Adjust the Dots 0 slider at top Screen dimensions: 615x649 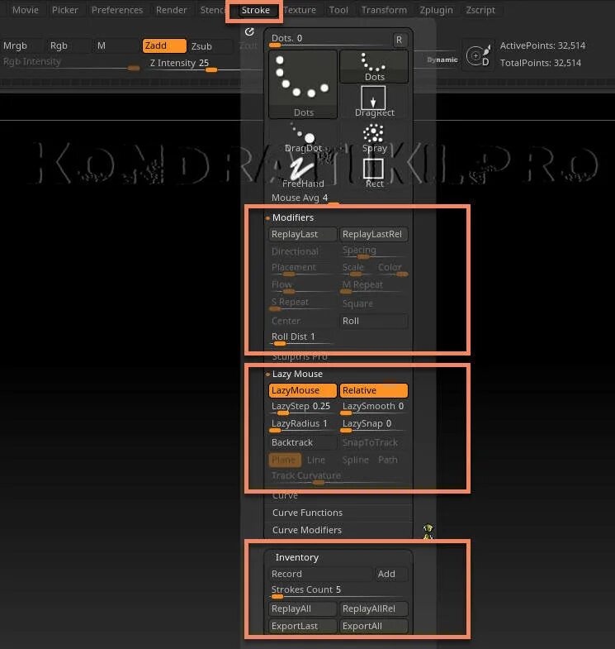329,40
